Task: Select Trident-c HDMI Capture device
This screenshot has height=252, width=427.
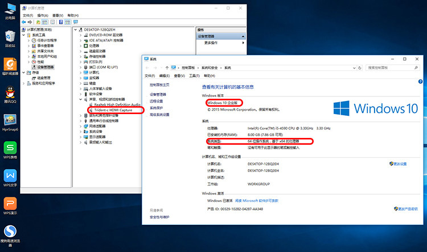Action: pyautogui.click(x=113, y=110)
